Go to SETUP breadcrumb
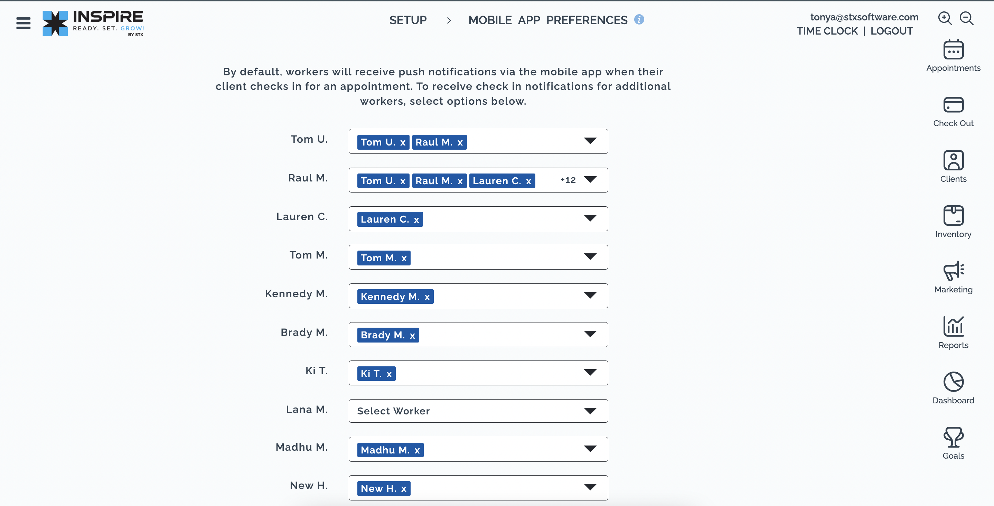 tap(407, 20)
